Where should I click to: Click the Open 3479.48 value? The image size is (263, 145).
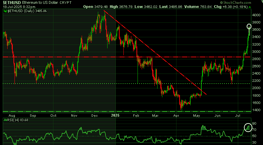click(x=96, y=7)
